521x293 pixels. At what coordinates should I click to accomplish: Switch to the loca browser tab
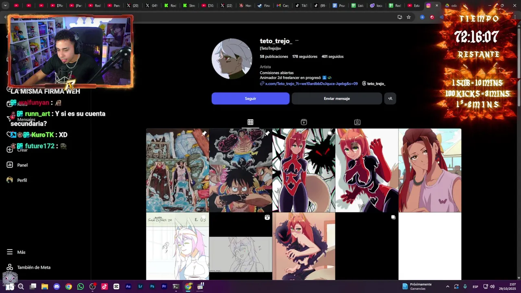(376, 5)
